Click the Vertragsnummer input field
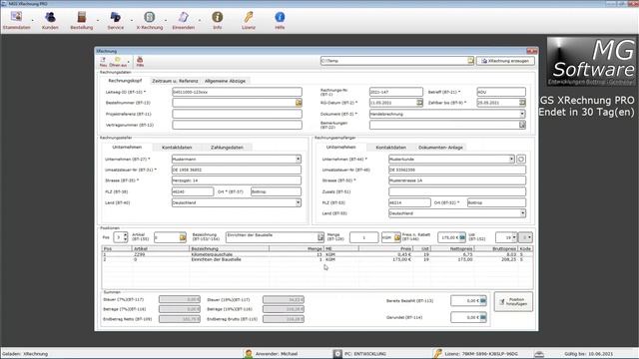Image resolution: width=639 pixels, height=359 pixels. (237, 125)
